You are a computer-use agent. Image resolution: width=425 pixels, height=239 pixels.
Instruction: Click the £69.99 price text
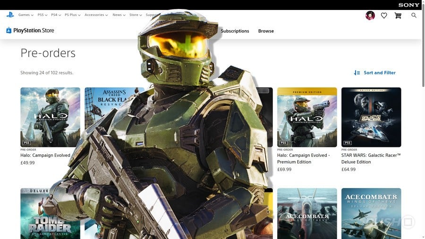284,170
